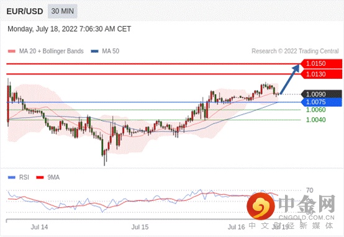The image size is (344, 237).
Task: Click the date line 'Monday, July 18, 2022 7:06:30 AM CET'
Action: [x=70, y=29]
